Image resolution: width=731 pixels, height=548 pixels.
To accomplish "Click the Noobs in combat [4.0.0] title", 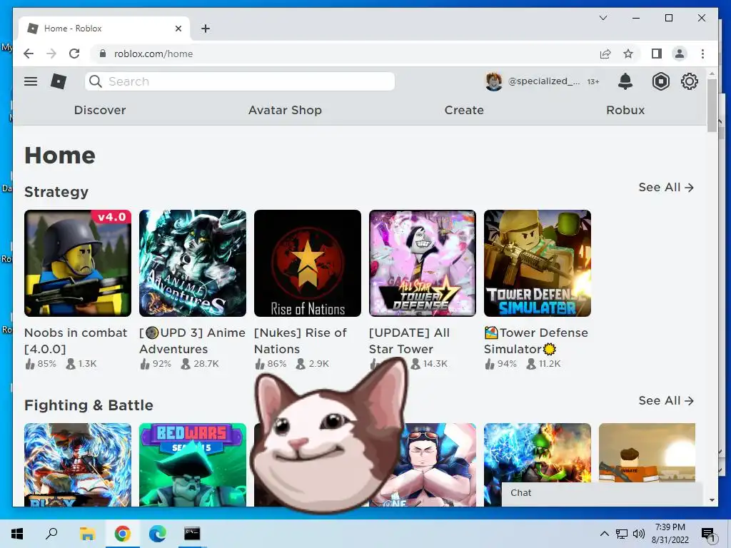I will 76,340.
